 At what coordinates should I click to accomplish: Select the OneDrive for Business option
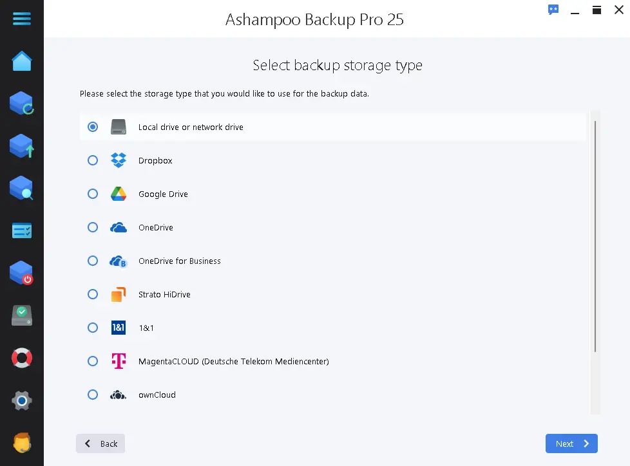coord(93,261)
